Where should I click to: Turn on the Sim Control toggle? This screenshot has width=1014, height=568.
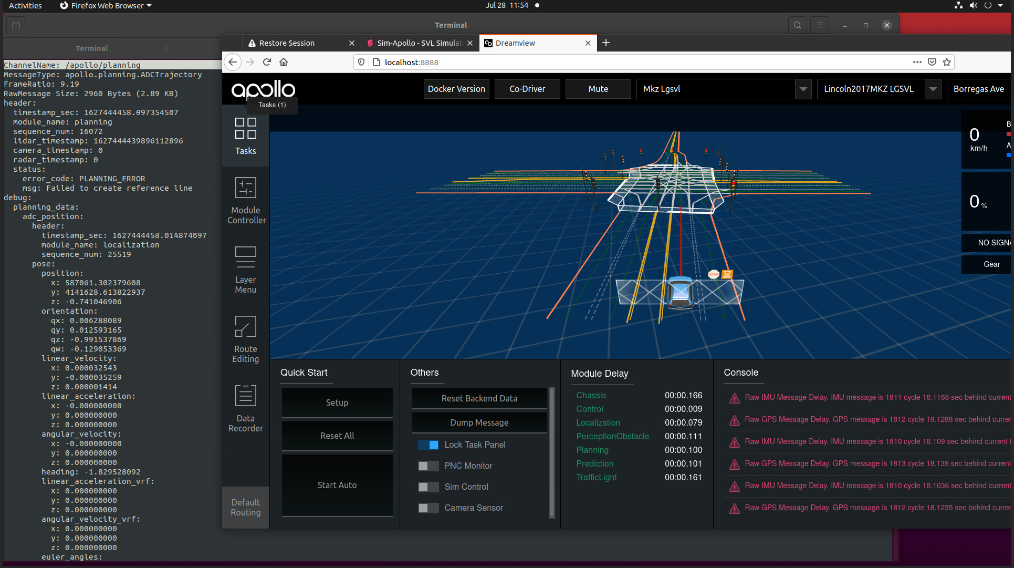tap(428, 487)
